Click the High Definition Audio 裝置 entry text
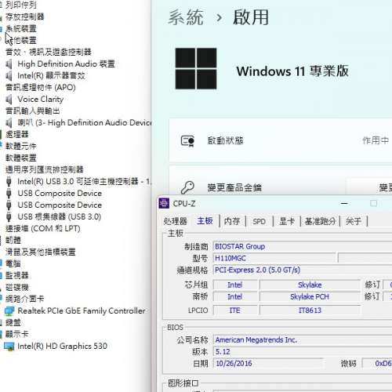This screenshot has width=392, height=392. click(x=66, y=64)
